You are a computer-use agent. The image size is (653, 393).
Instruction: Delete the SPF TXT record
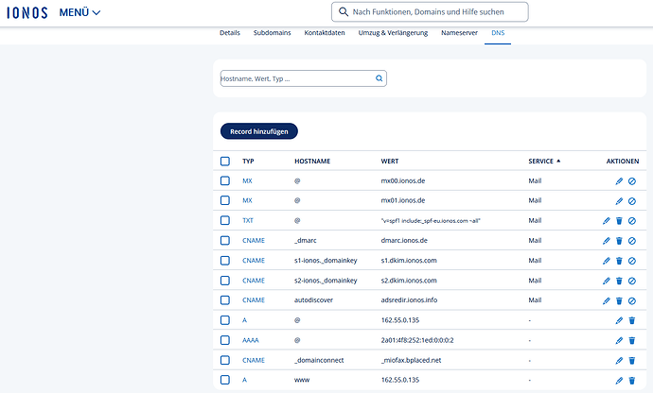619,220
